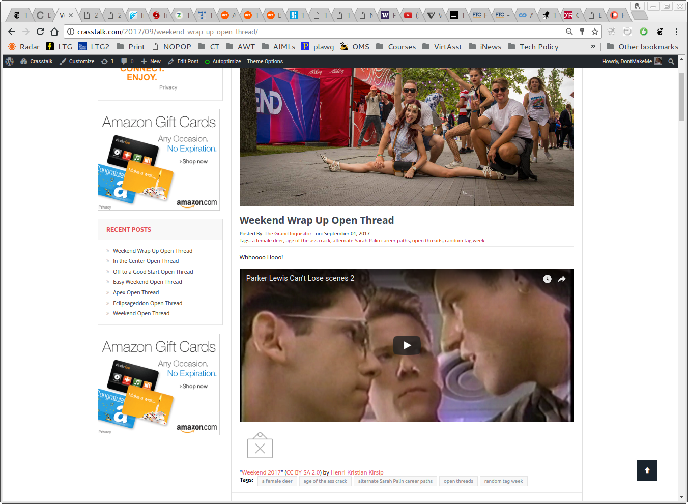The height and width of the screenshot is (504, 688).
Task: Close the active Weekend Wrap tab
Action: click(71, 15)
